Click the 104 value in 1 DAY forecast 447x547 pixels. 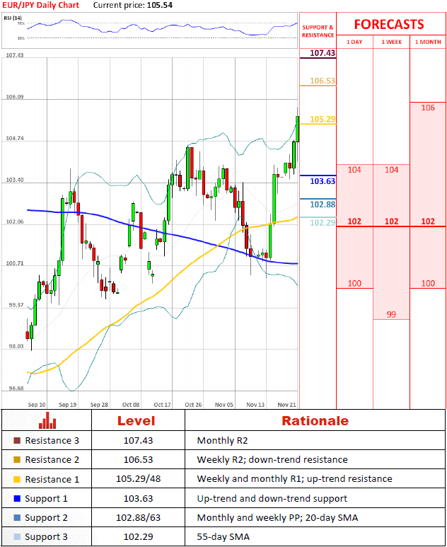point(354,170)
